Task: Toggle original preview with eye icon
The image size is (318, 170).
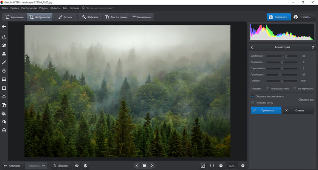Action: coord(77,165)
